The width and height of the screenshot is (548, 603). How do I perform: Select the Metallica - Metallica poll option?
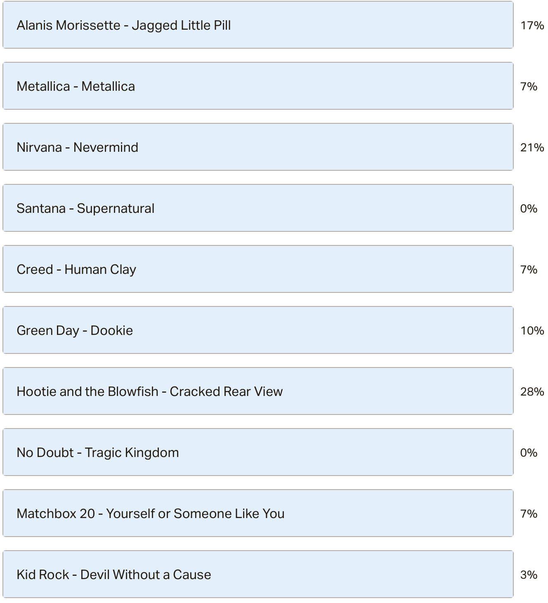click(258, 86)
